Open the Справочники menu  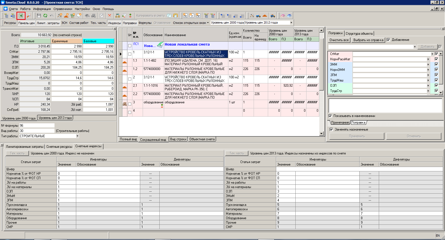pos(63,9)
